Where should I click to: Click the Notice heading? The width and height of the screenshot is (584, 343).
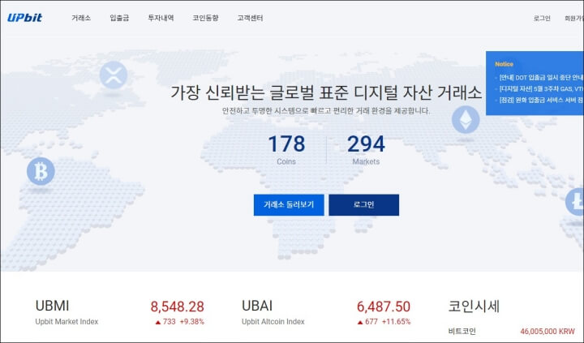504,64
